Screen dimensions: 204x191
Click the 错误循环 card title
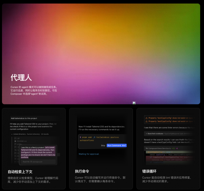pos(149,171)
